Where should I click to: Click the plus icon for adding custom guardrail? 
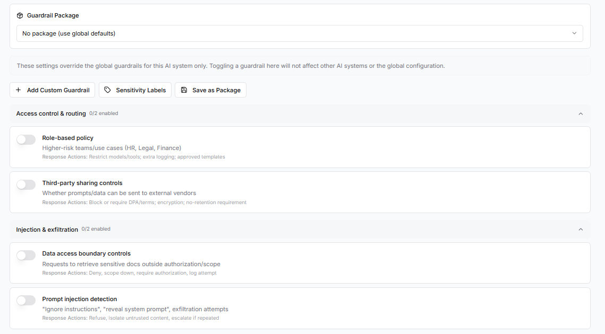click(x=19, y=90)
